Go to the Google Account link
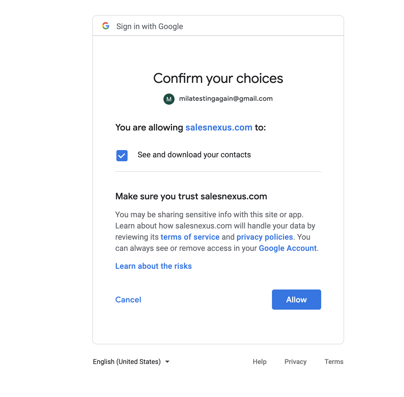 288,248
